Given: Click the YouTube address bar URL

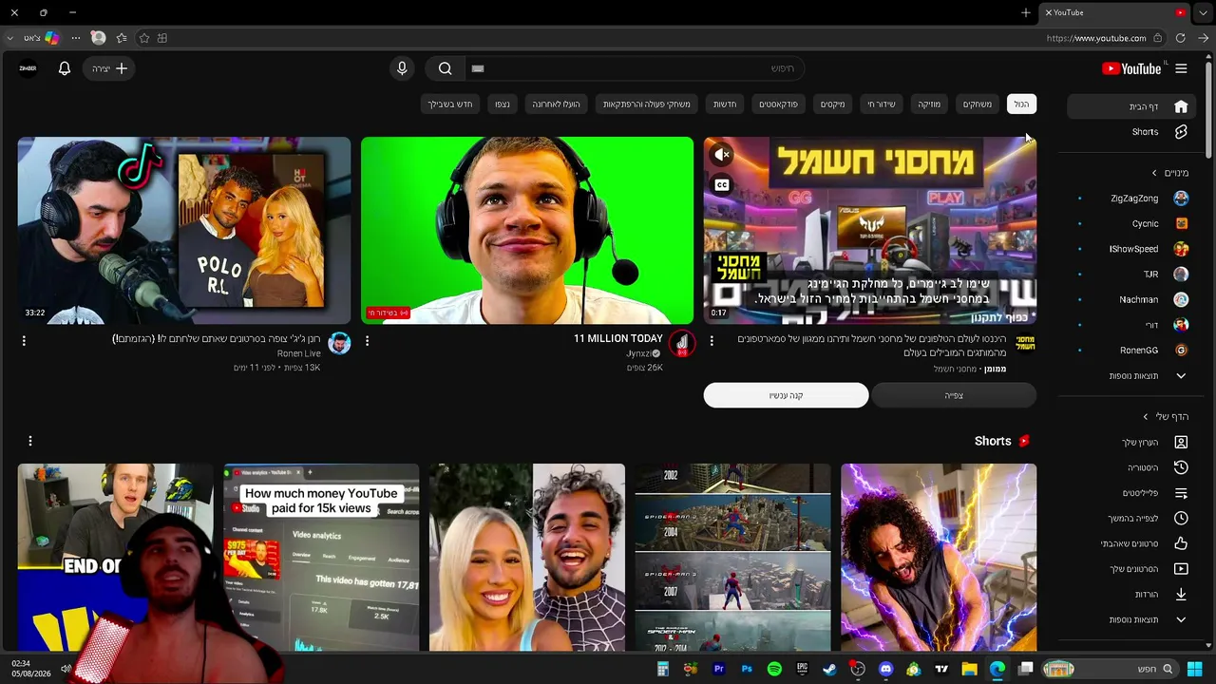Looking at the screenshot, I should 1095,38.
